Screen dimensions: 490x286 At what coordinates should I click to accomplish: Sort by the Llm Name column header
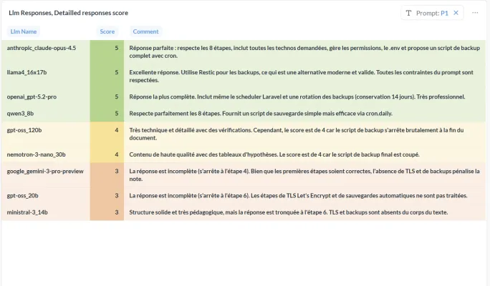click(24, 31)
